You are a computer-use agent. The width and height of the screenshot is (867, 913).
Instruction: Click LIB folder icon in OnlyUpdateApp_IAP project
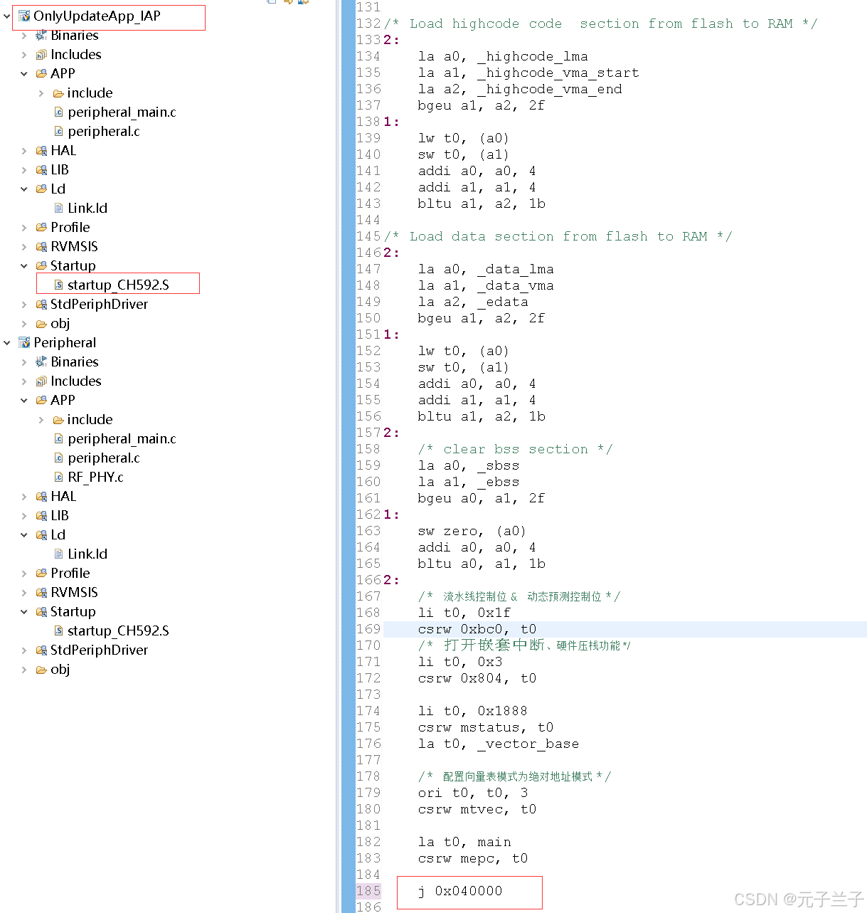(x=41, y=169)
